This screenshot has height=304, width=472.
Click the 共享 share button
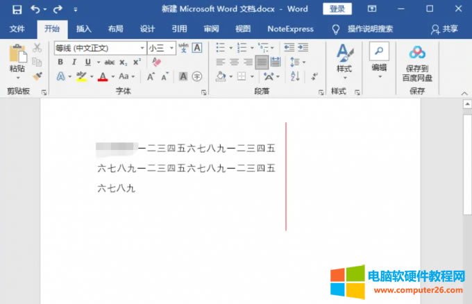click(445, 29)
